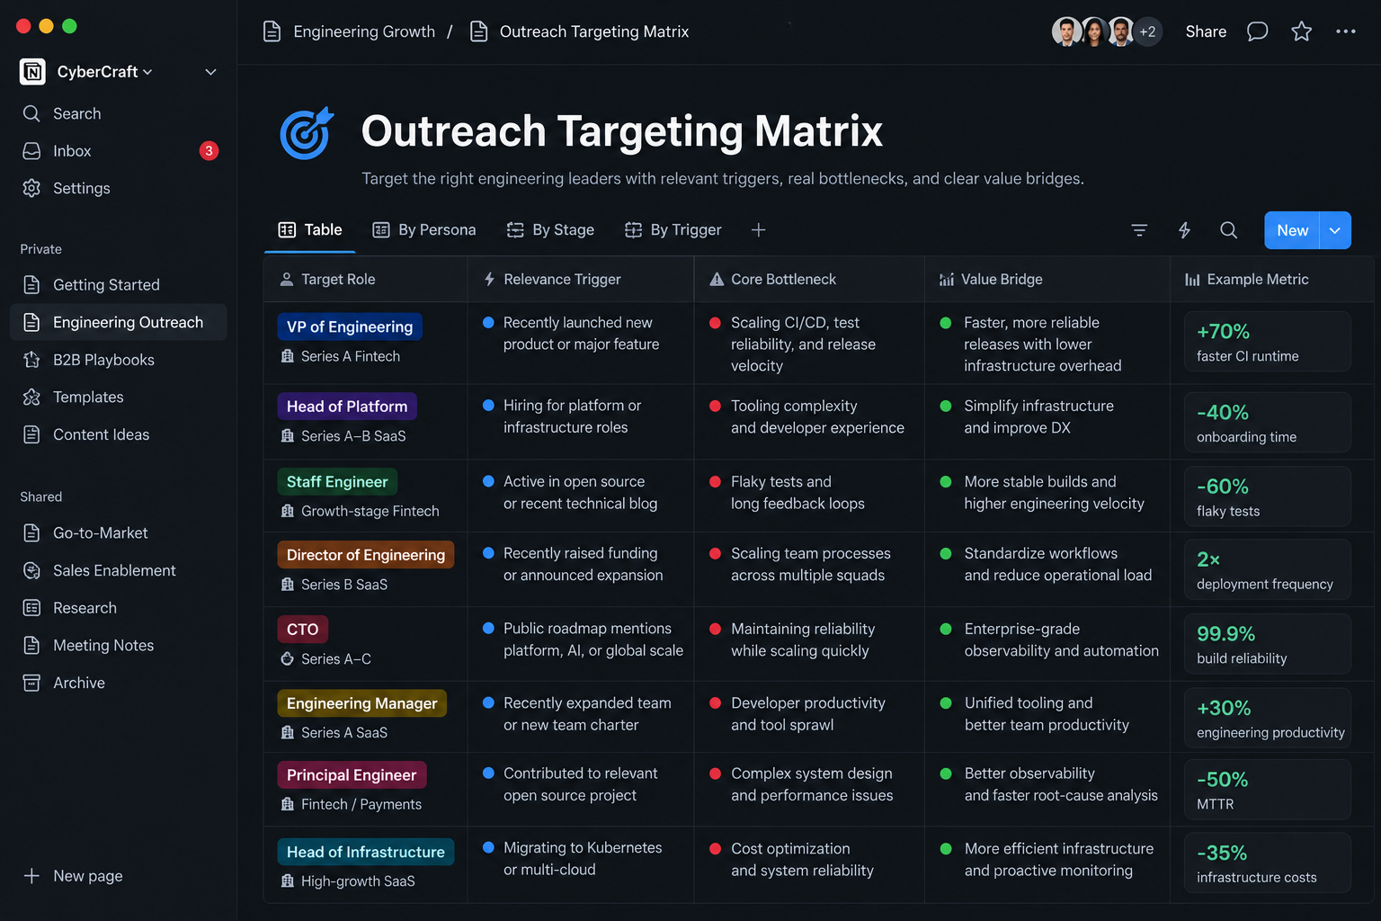Add a new view with the plus icon

(x=758, y=230)
